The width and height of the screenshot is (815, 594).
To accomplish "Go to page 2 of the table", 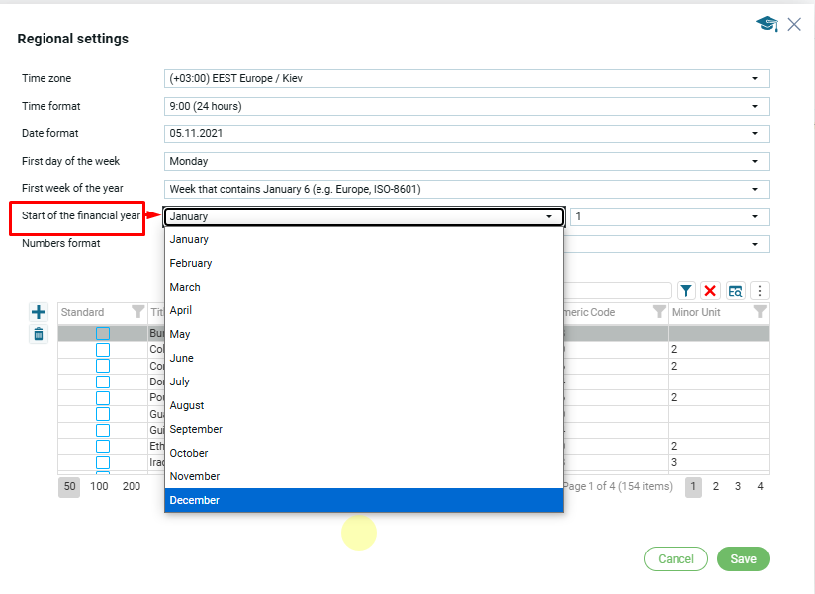I will click(x=716, y=487).
